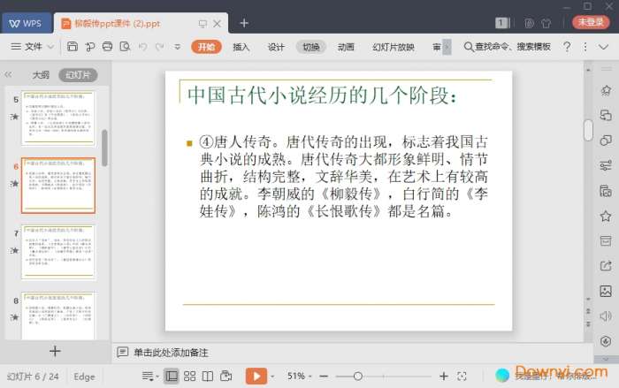This screenshot has height=388, width=619.
Task: Open the sidebar compass icon
Action: 606,341
